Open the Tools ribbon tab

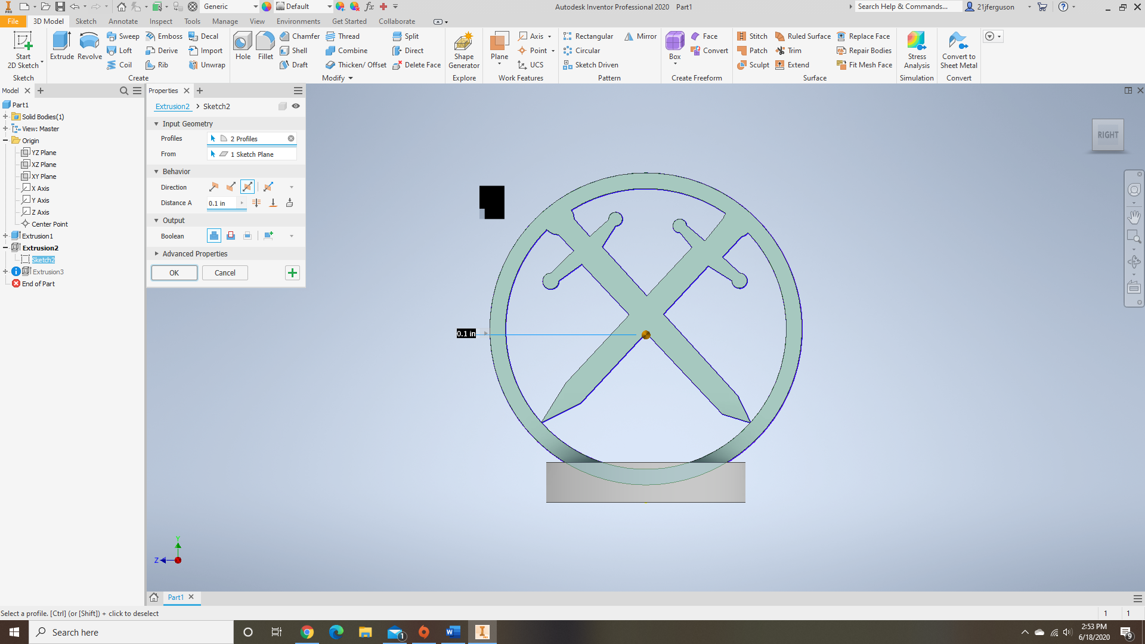tap(192, 21)
